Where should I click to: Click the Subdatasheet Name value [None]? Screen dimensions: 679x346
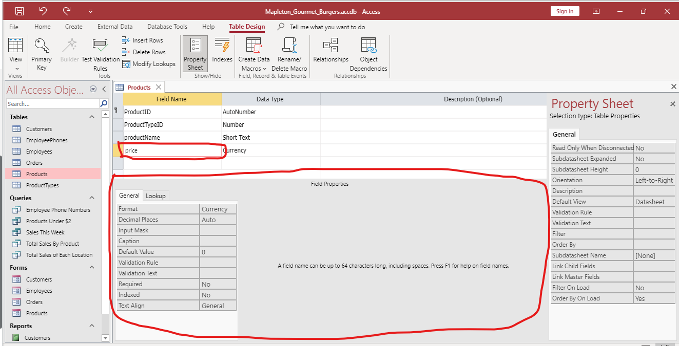click(x=654, y=255)
